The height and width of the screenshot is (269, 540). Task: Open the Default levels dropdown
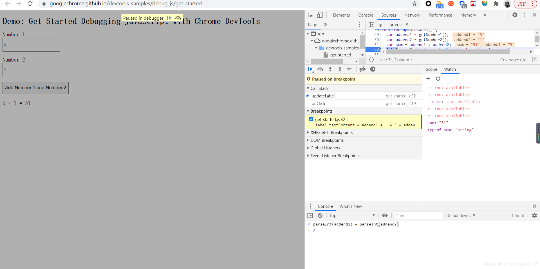point(461,215)
